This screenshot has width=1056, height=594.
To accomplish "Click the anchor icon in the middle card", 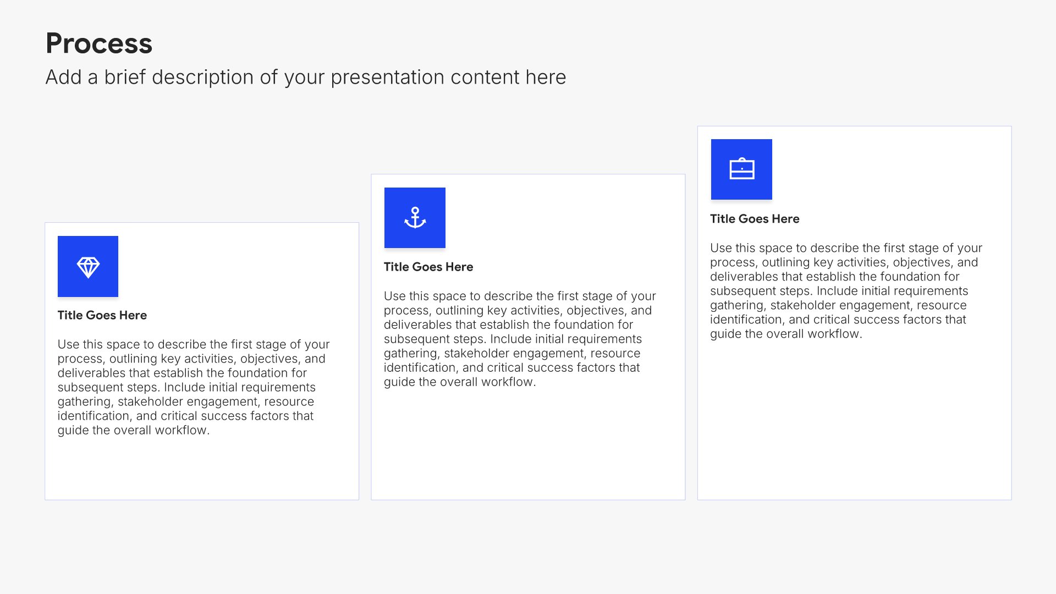I will point(415,218).
